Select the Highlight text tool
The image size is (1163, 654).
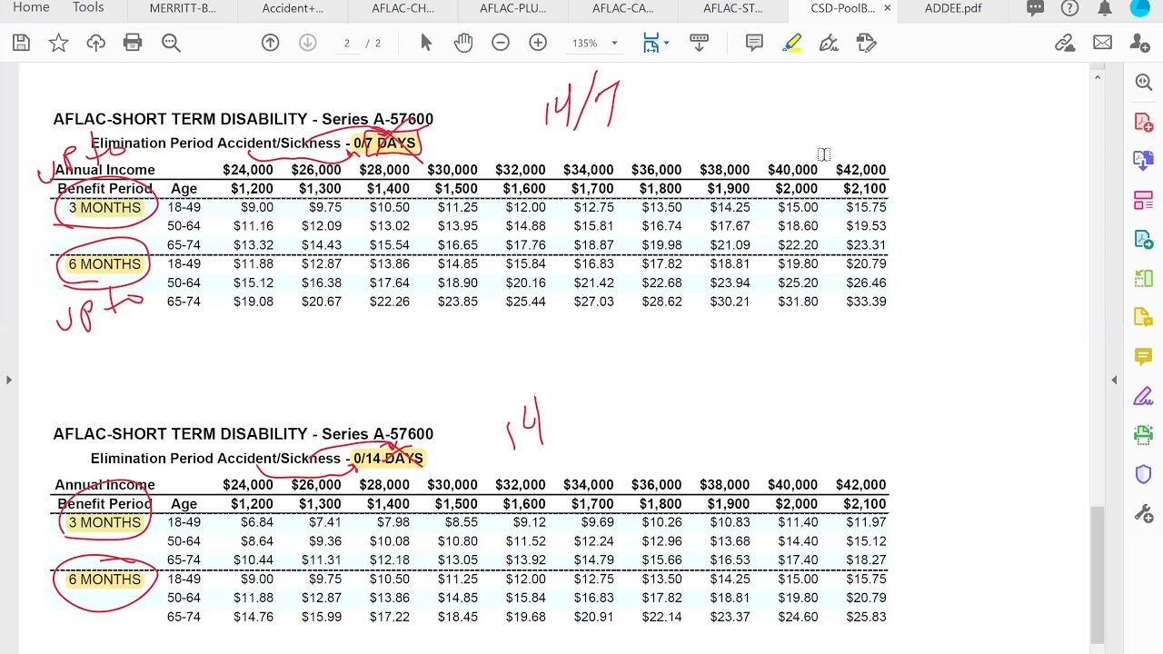click(x=792, y=43)
